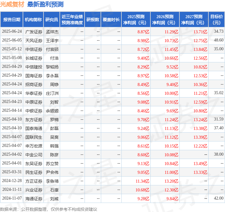
Task: Click the 数据来源 disclaimer footer text
Action: pyautogui.click(x=49, y=209)
